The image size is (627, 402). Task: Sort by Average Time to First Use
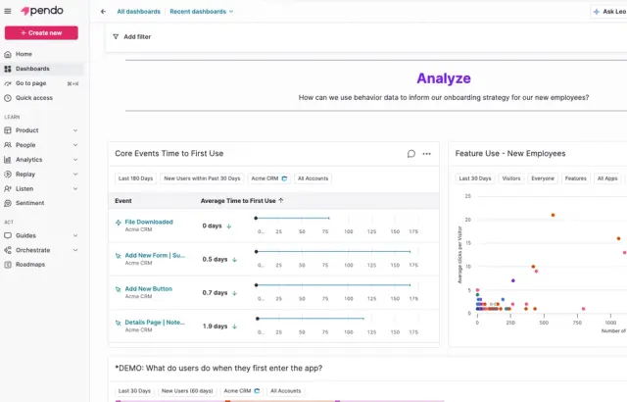tap(242, 201)
